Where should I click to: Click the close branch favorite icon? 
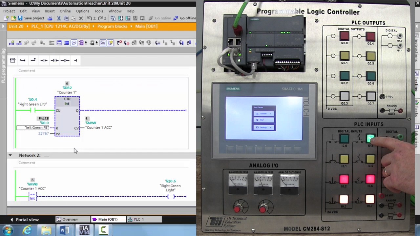coord(33,60)
